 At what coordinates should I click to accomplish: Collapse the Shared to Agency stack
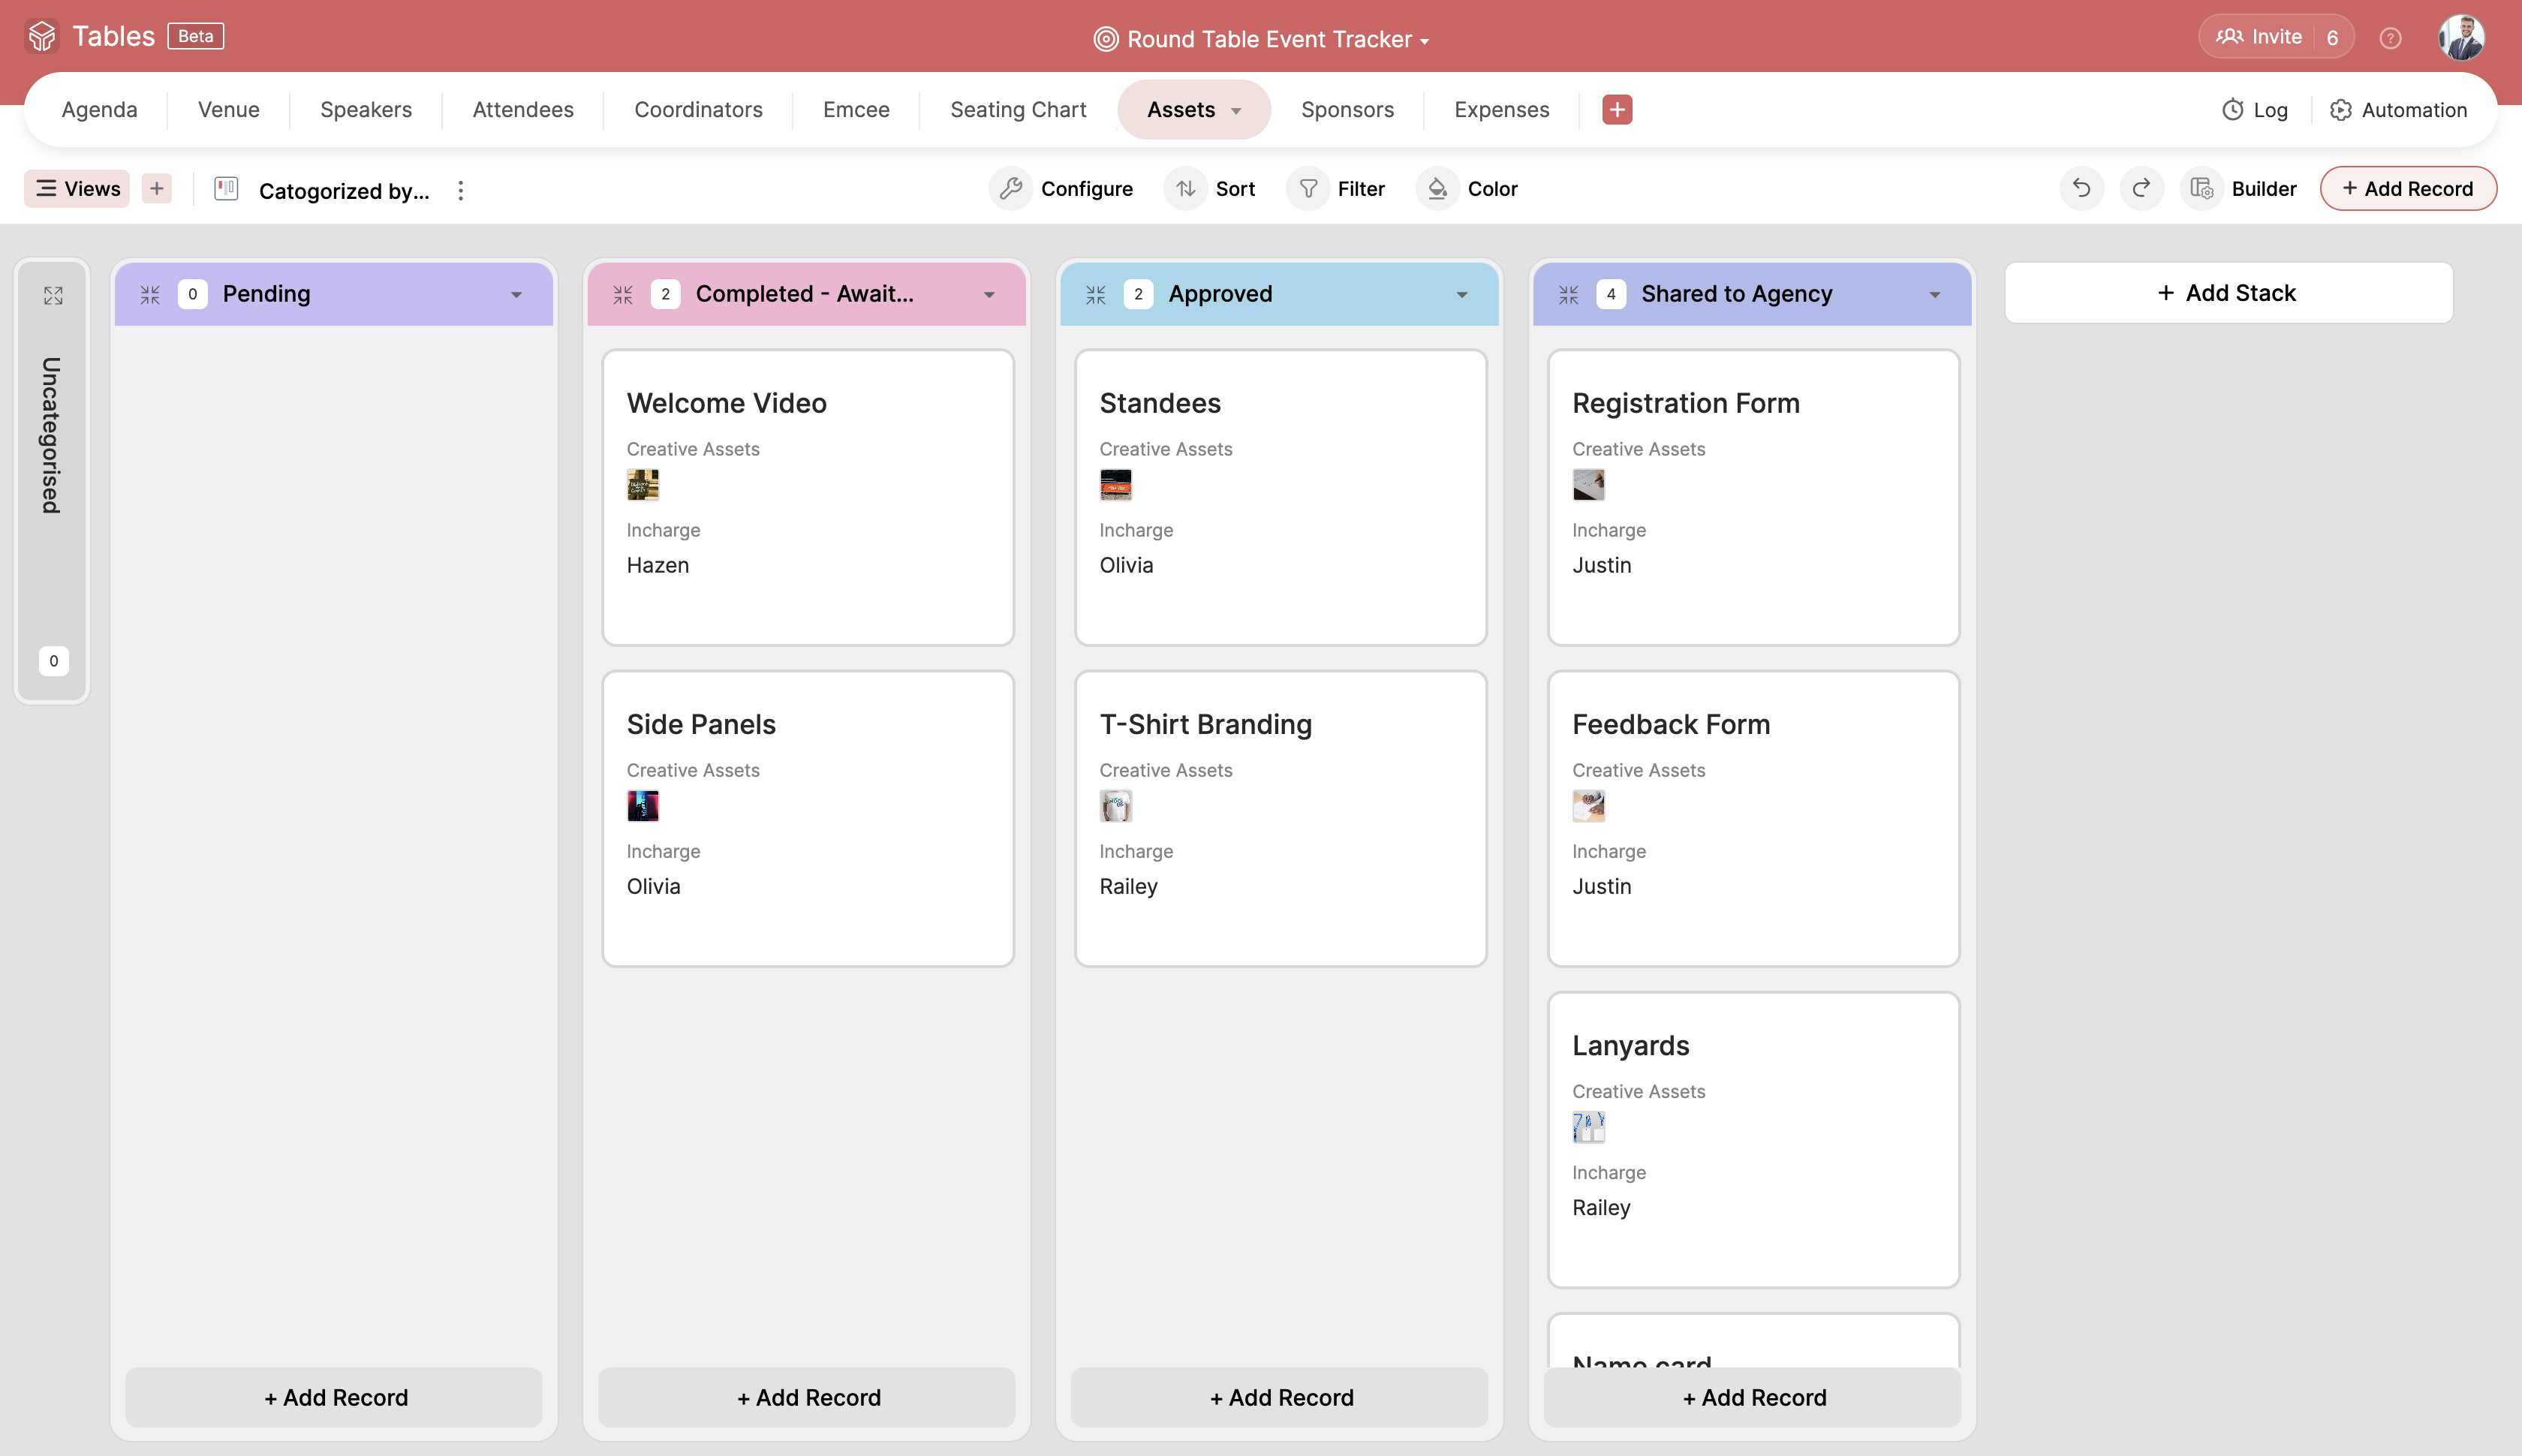pos(1568,293)
